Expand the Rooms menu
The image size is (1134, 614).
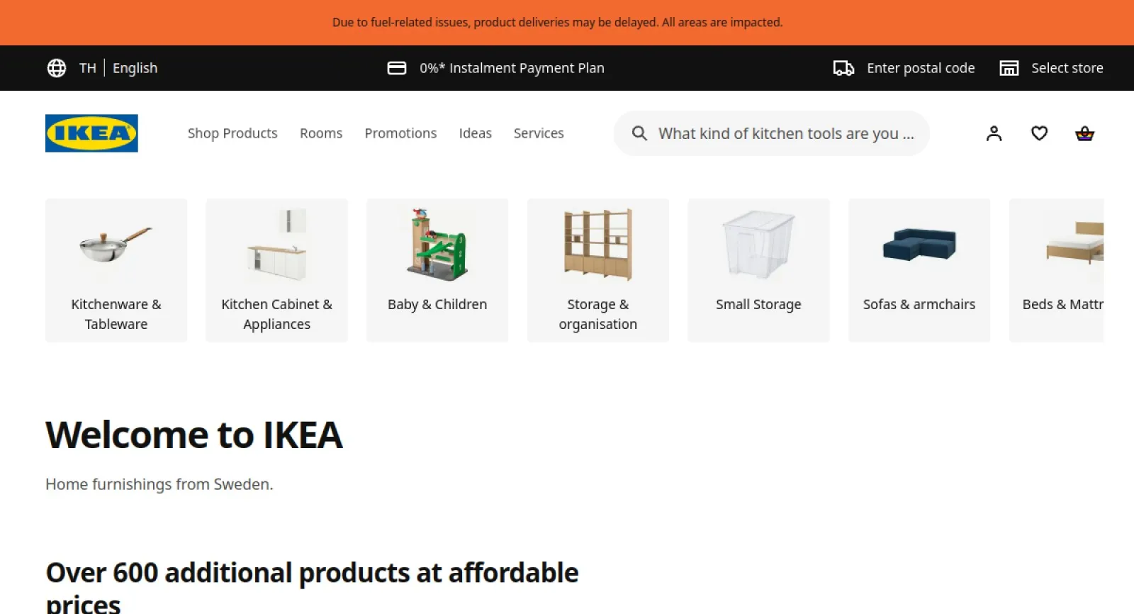click(320, 133)
